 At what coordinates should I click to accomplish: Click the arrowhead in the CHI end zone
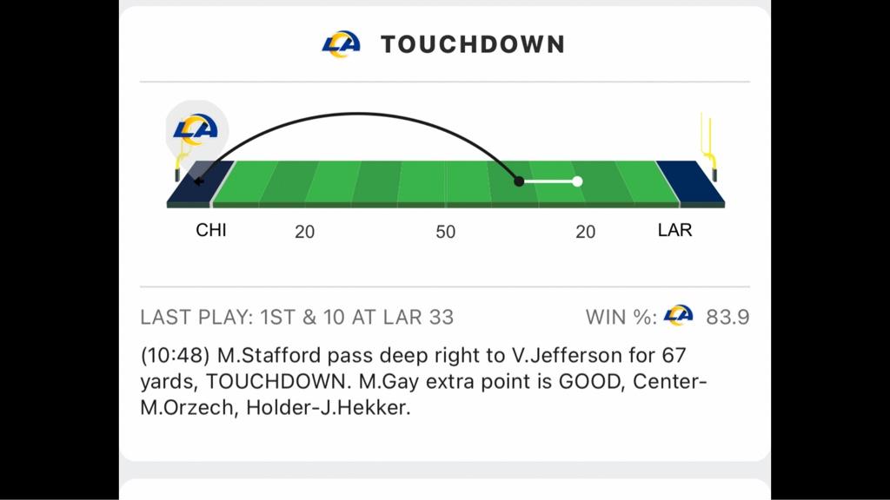coord(198,181)
